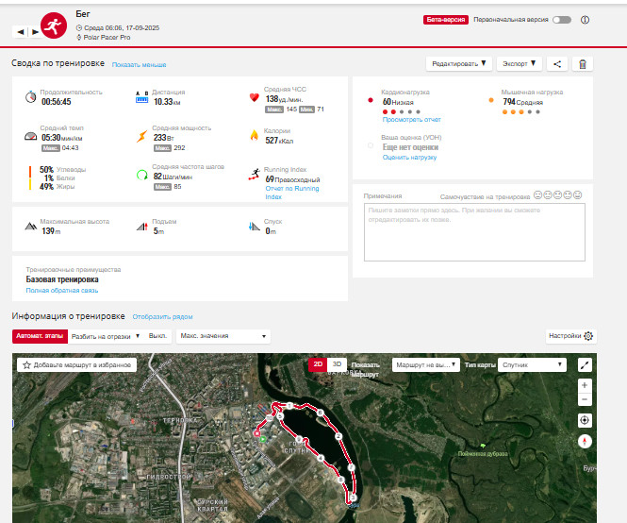This screenshot has height=523, width=627.
Task: Click the Running Index runner icon
Action: pos(254,175)
